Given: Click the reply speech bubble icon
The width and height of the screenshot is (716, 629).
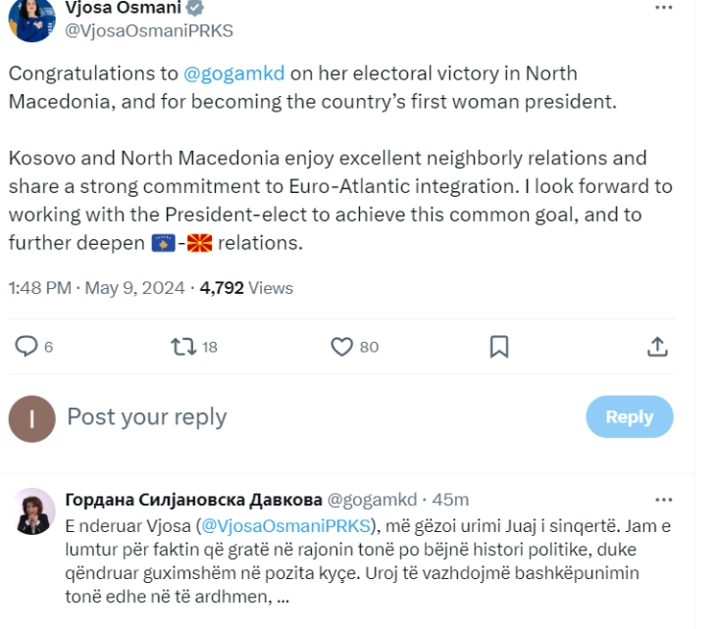Looking at the screenshot, I should pos(26,347).
